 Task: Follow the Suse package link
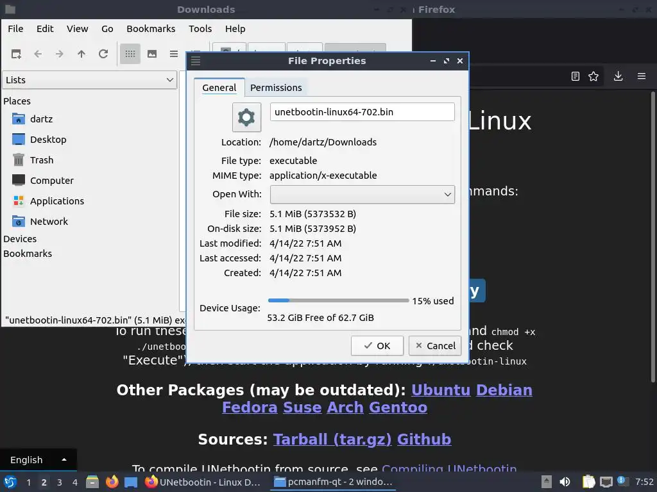click(x=302, y=407)
